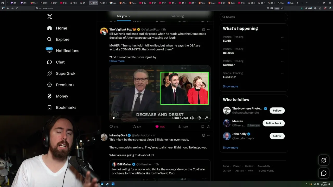Screen dimensions: 333x187
Task: Share The Vigilant Fox post
Action: tap(209, 127)
